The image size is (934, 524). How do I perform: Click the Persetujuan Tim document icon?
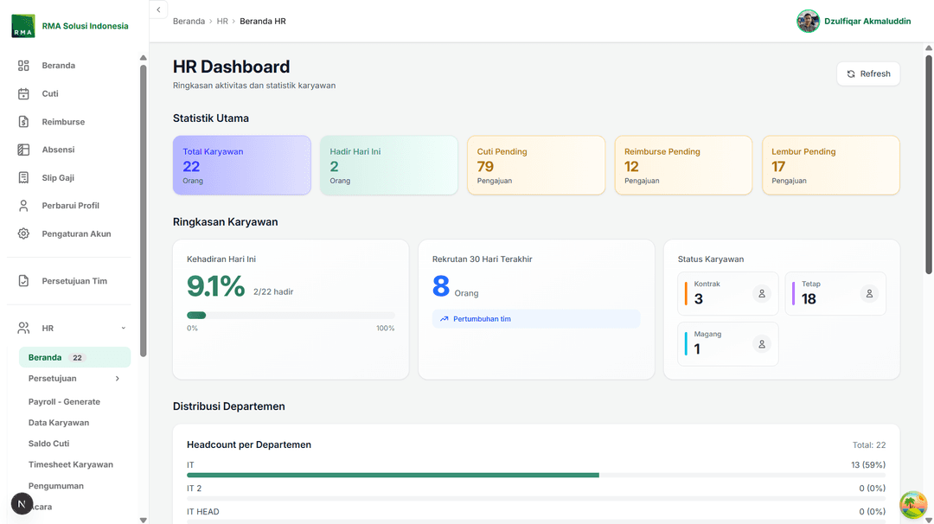tap(23, 281)
